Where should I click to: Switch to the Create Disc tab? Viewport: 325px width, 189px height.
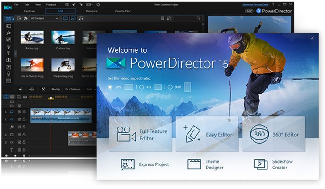123,11
